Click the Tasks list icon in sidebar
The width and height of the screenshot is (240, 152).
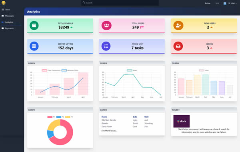click(x=3, y=10)
